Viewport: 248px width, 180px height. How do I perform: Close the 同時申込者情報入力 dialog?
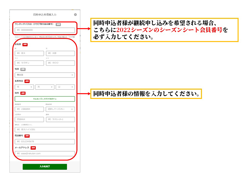75,15
